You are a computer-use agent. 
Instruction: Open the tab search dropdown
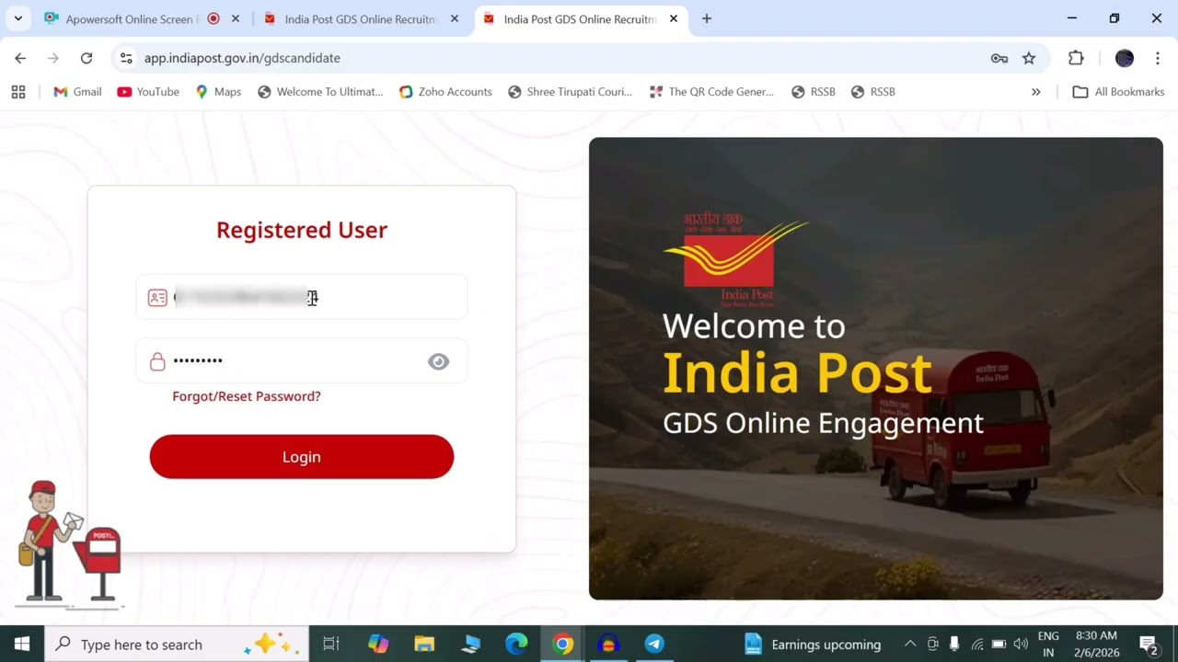point(17,18)
